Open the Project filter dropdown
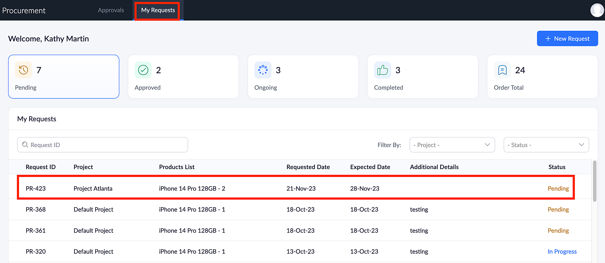The width and height of the screenshot is (605, 263). pyautogui.click(x=452, y=145)
